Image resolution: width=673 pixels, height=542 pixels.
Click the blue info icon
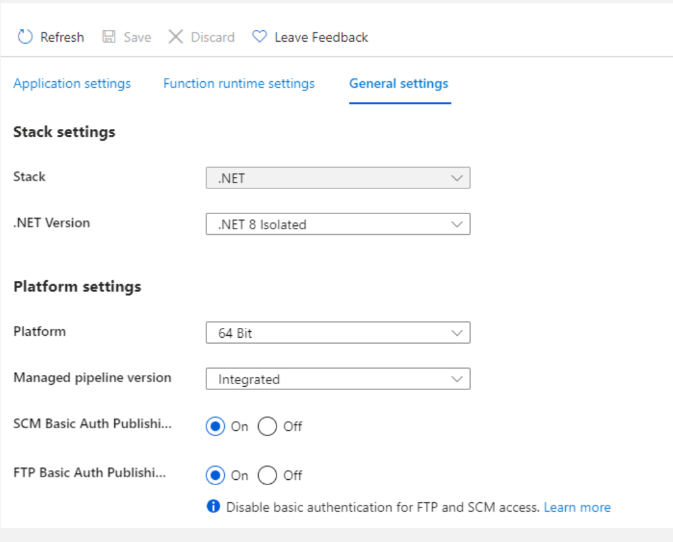[x=213, y=507]
